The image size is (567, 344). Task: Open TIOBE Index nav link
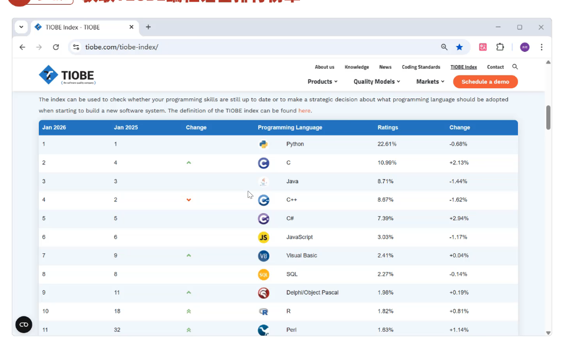(464, 67)
